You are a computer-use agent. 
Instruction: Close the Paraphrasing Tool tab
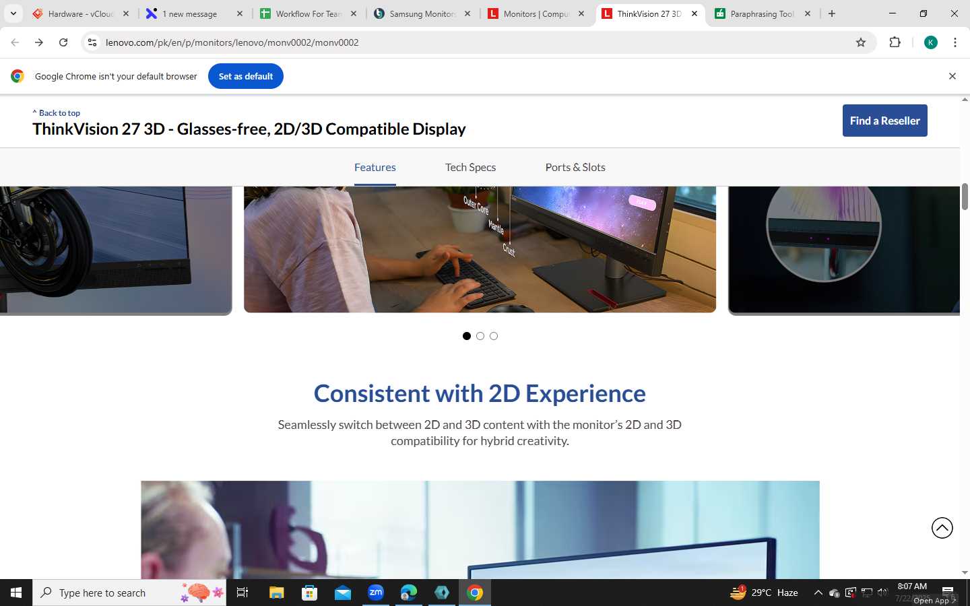coord(808,13)
